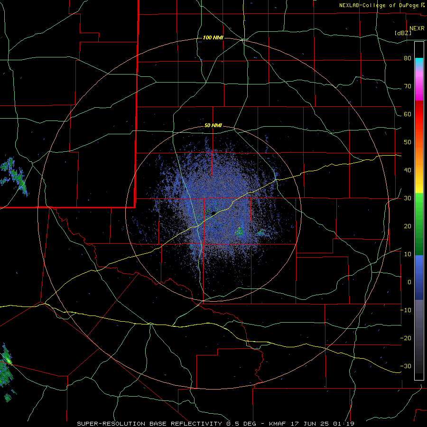Click the 50 NMI range ring label

(x=213, y=125)
